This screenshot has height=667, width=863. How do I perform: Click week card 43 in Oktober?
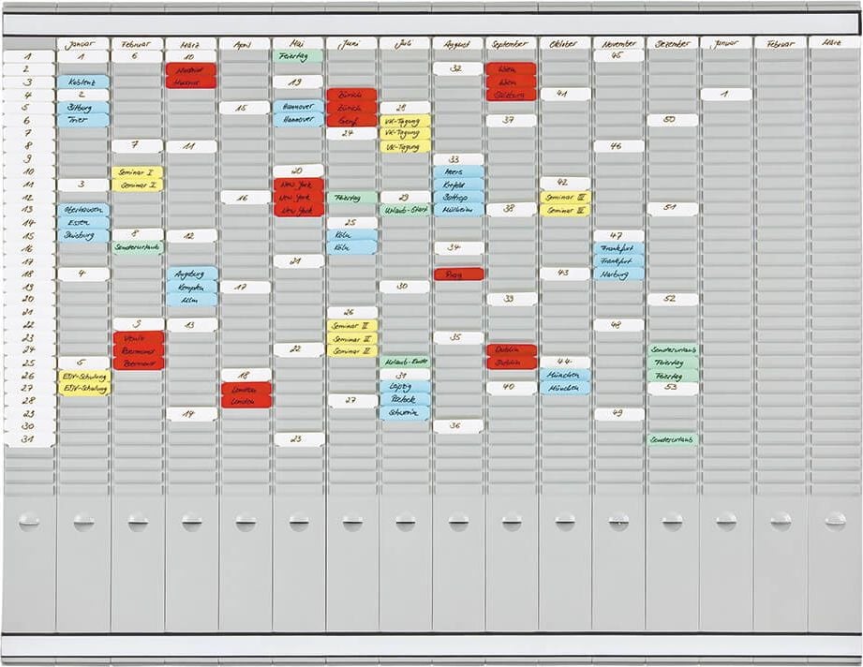coord(565,273)
